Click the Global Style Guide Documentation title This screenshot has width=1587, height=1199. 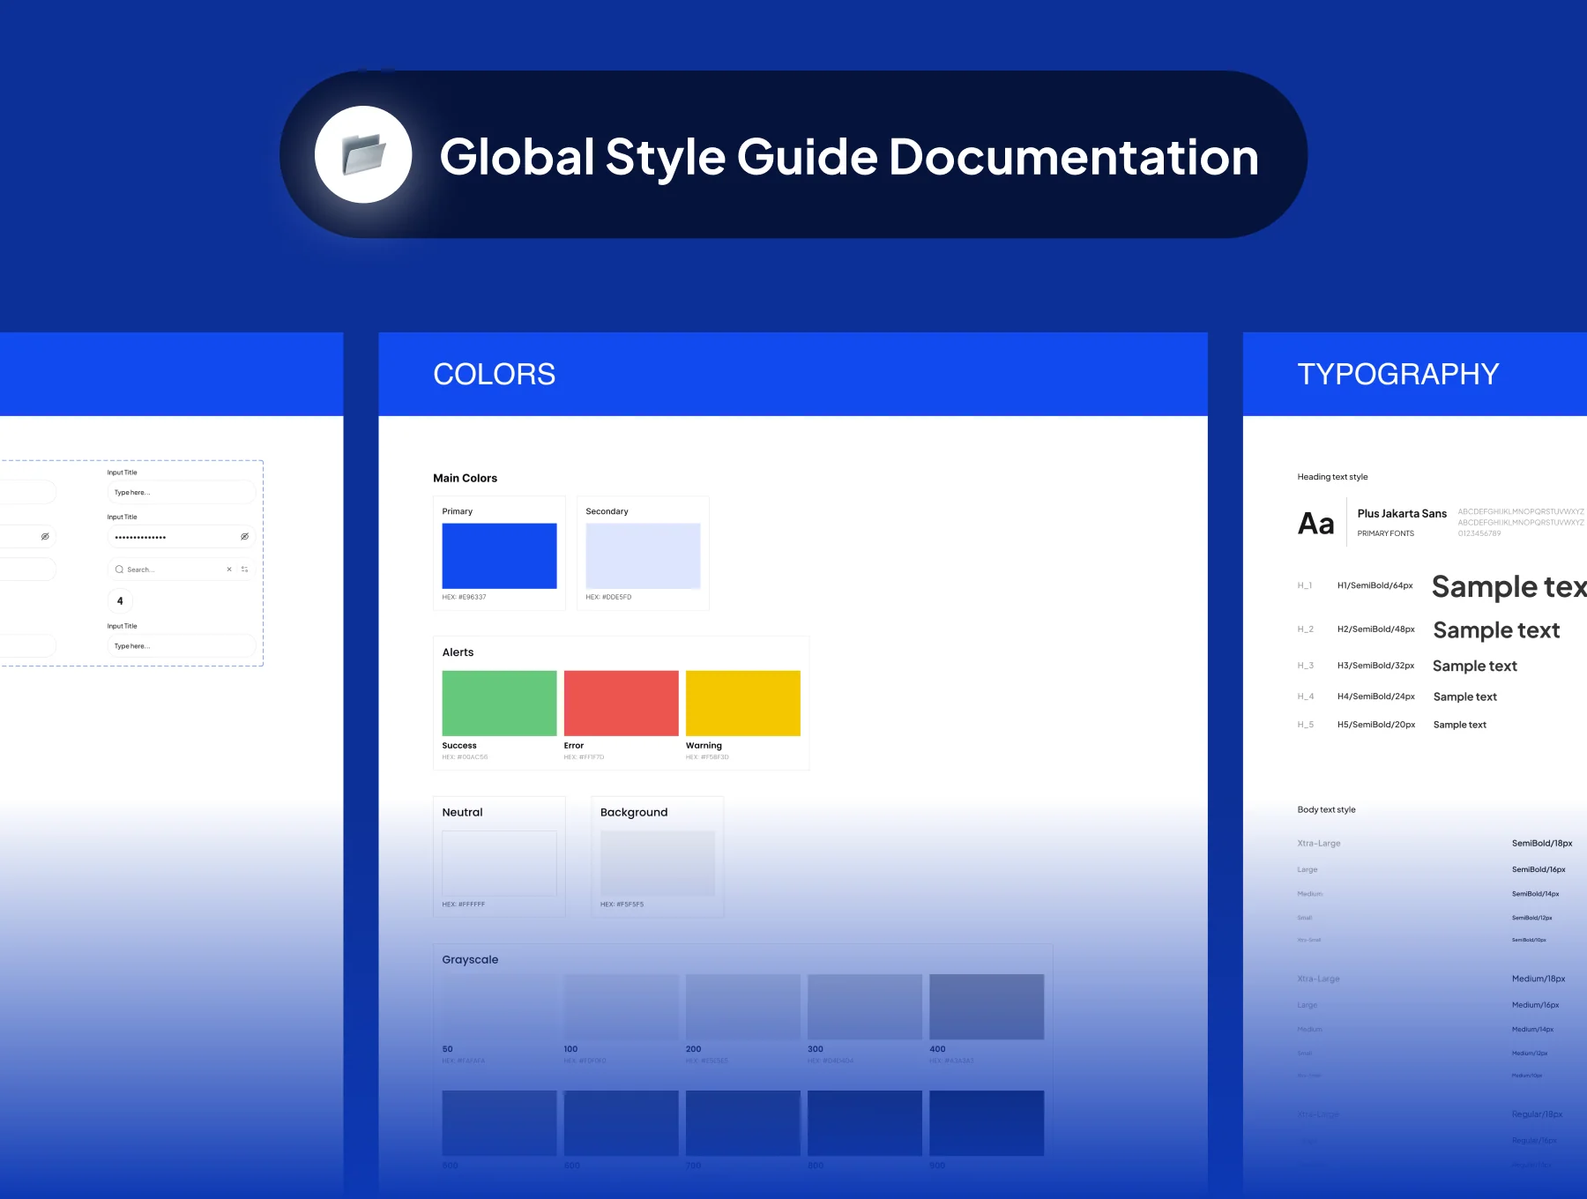pos(849,157)
